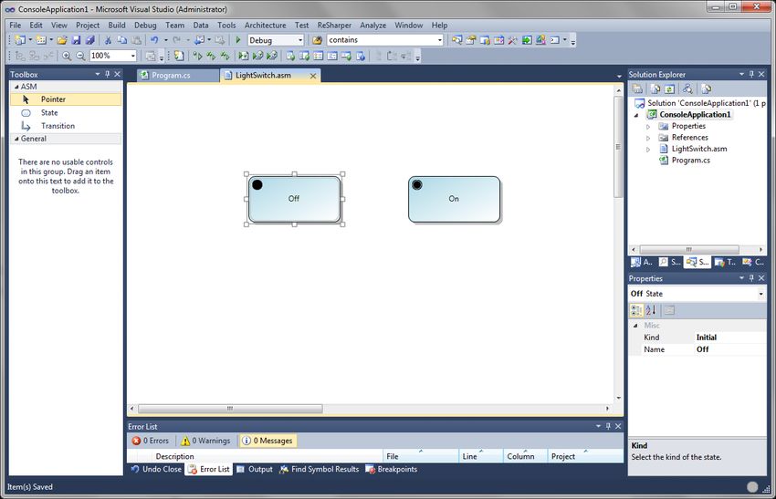Collapse the ConsoleApplication1 project node
776x499 pixels.
(636, 115)
